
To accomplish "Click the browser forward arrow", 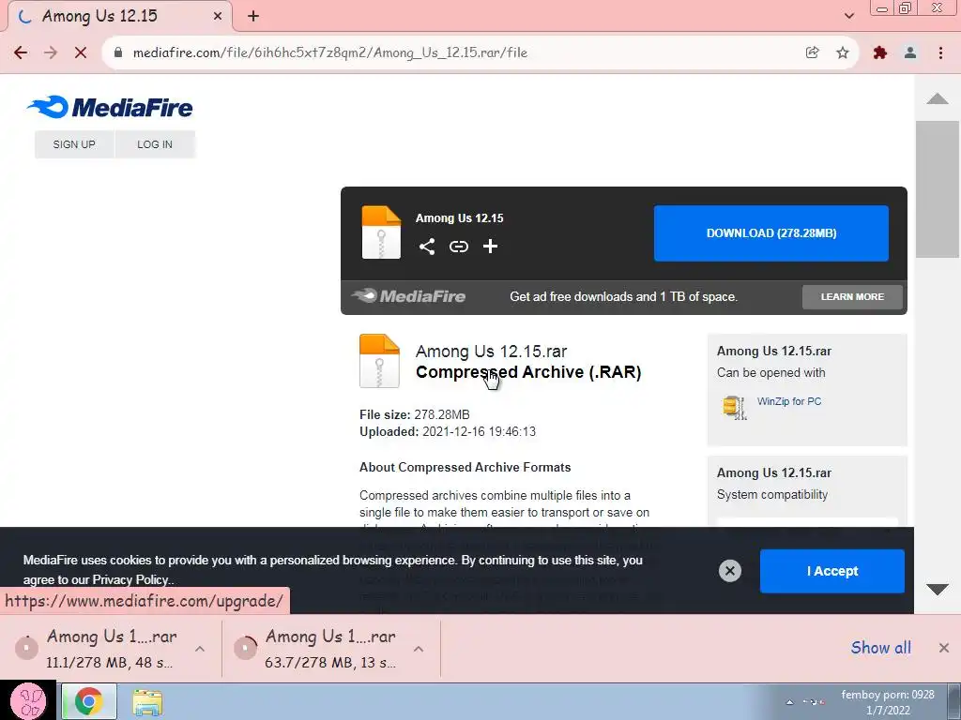I will point(51,52).
